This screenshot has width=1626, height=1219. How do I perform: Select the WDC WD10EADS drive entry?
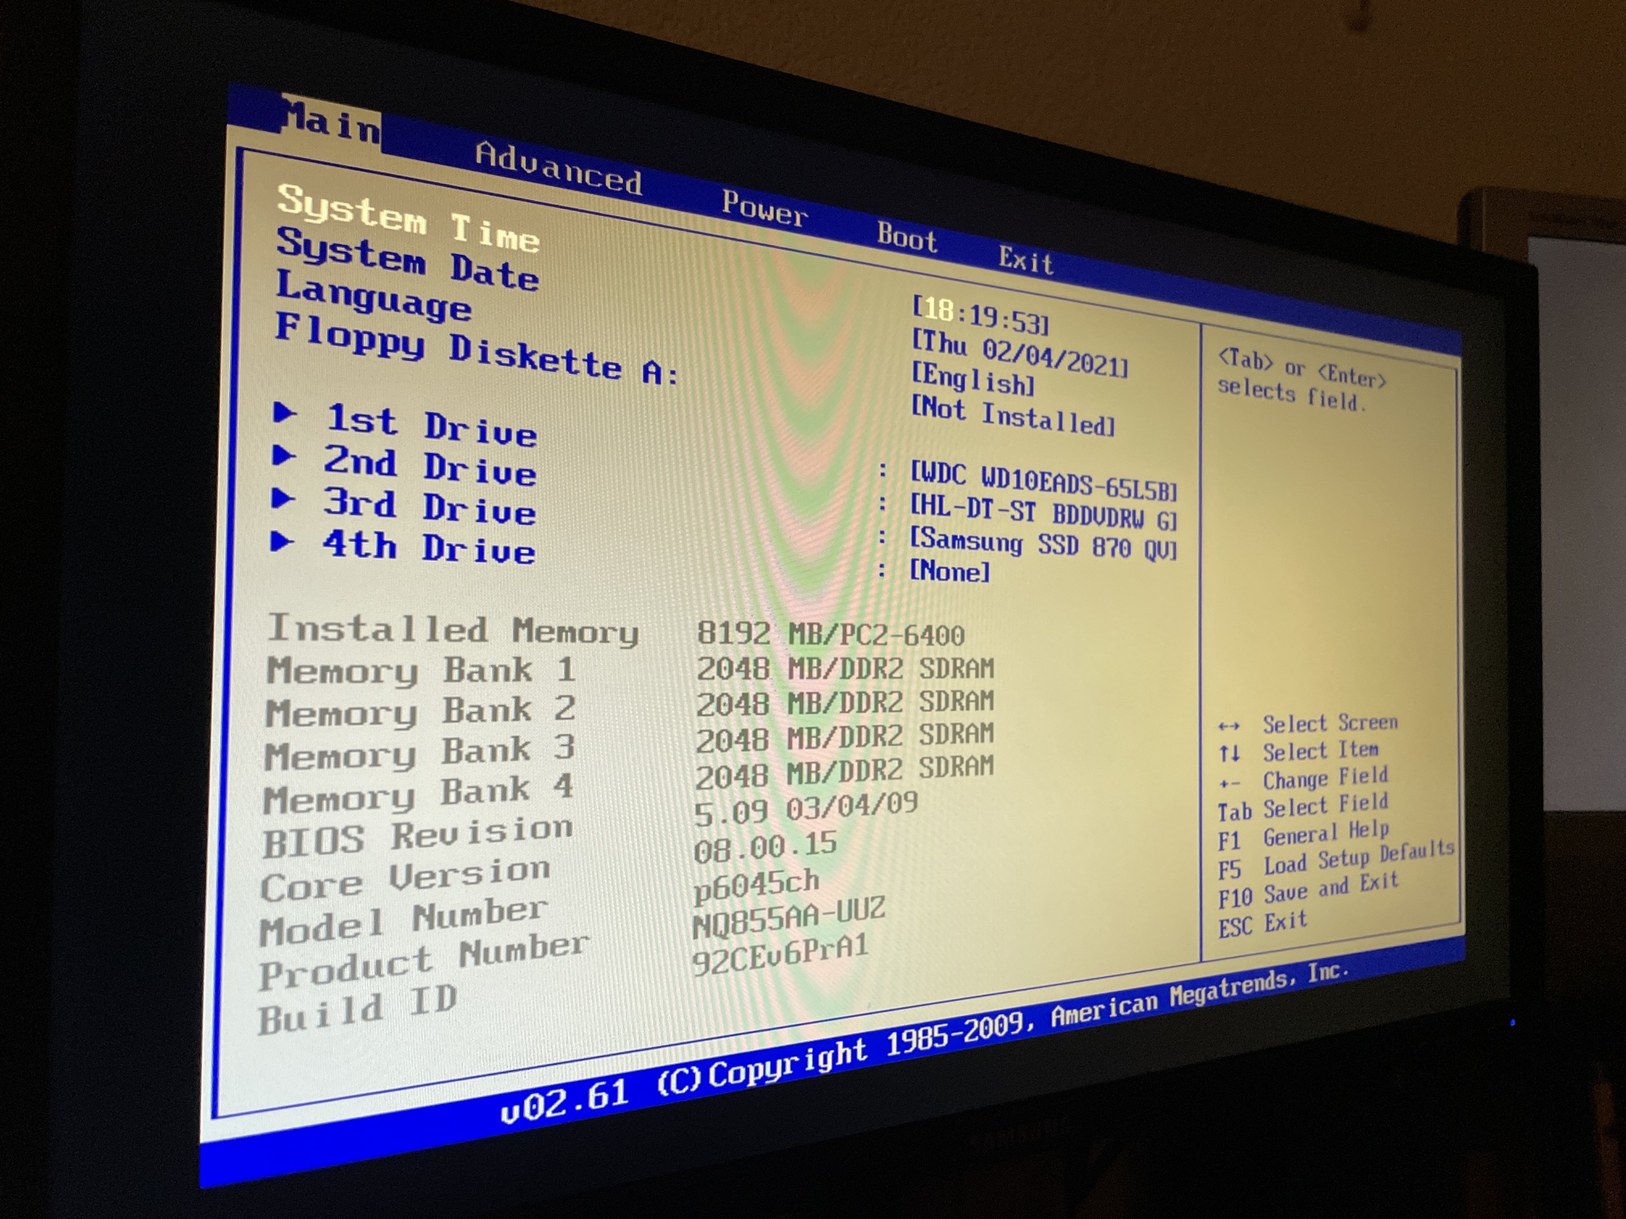[1043, 482]
